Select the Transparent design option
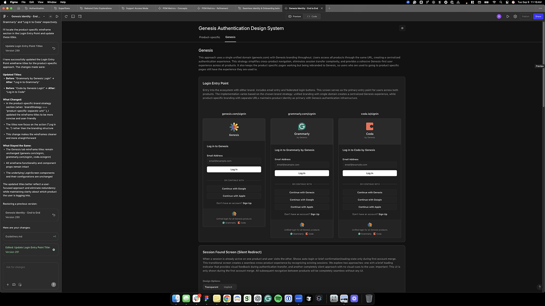545x306 pixels. click(211, 287)
